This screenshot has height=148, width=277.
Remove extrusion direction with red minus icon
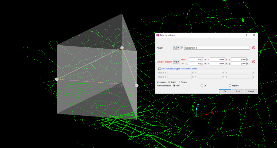coord(254,62)
